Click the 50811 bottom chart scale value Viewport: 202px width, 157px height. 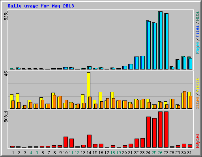coord(6,117)
